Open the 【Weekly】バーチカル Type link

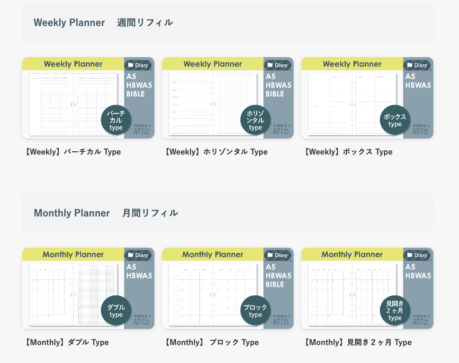point(73,152)
